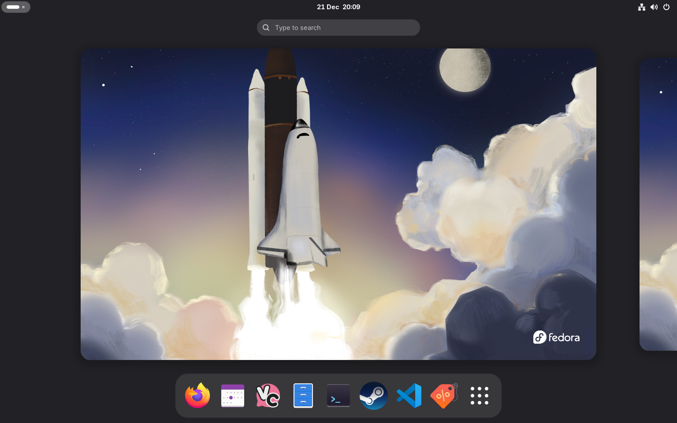Open the calendar popup from the 20:09 clock
Screen dimensions: 677x423
[x=338, y=7]
